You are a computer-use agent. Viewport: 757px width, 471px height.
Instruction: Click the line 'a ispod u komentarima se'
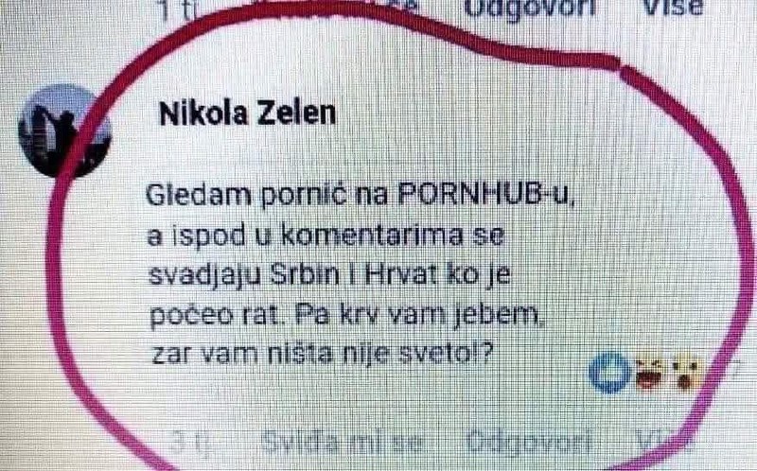(326, 236)
